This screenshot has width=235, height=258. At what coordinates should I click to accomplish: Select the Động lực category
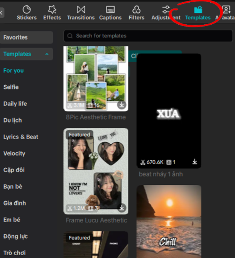coord(15,236)
